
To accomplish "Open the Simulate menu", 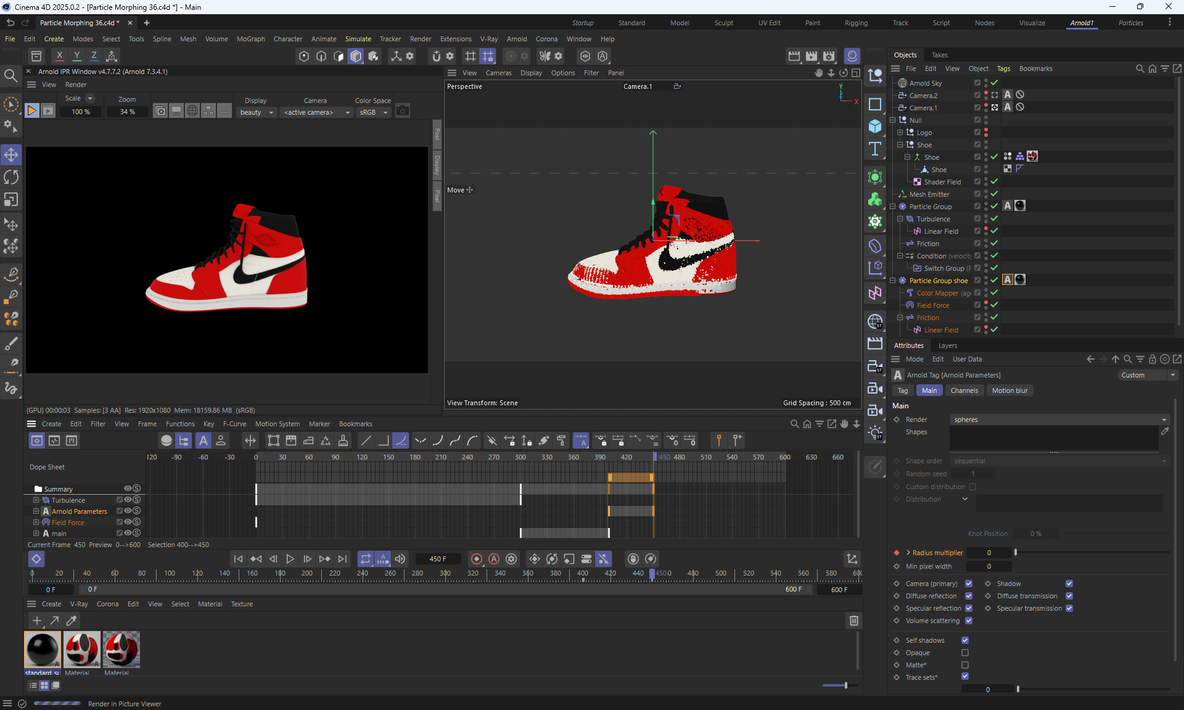I will 358,39.
